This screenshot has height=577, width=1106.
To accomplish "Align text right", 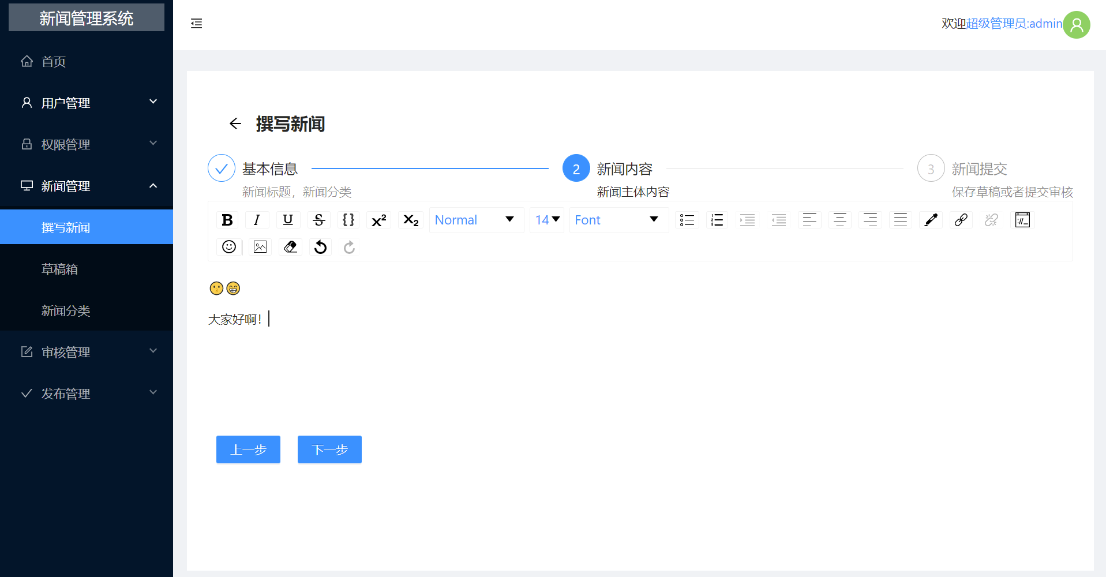I will click(870, 220).
